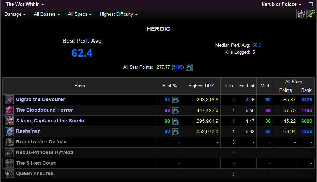Click fastest kill time 7:16
This screenshot has height=182, width=317.
pos(250,100)
